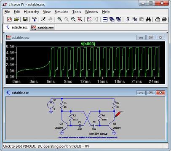
Task: Run simulation with the running man icon
Action: 44,19
